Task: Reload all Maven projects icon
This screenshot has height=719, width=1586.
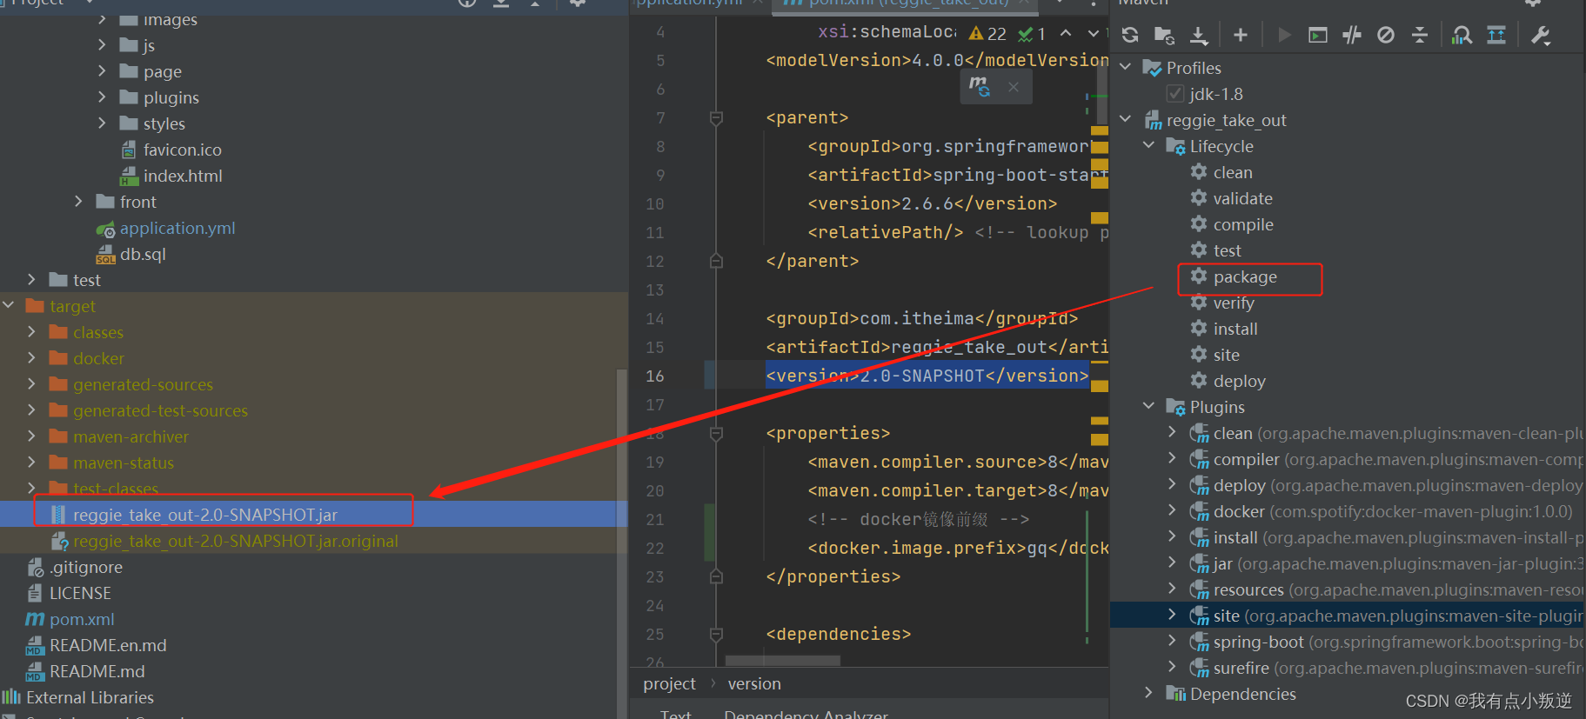Action: tap(1130, 35)
